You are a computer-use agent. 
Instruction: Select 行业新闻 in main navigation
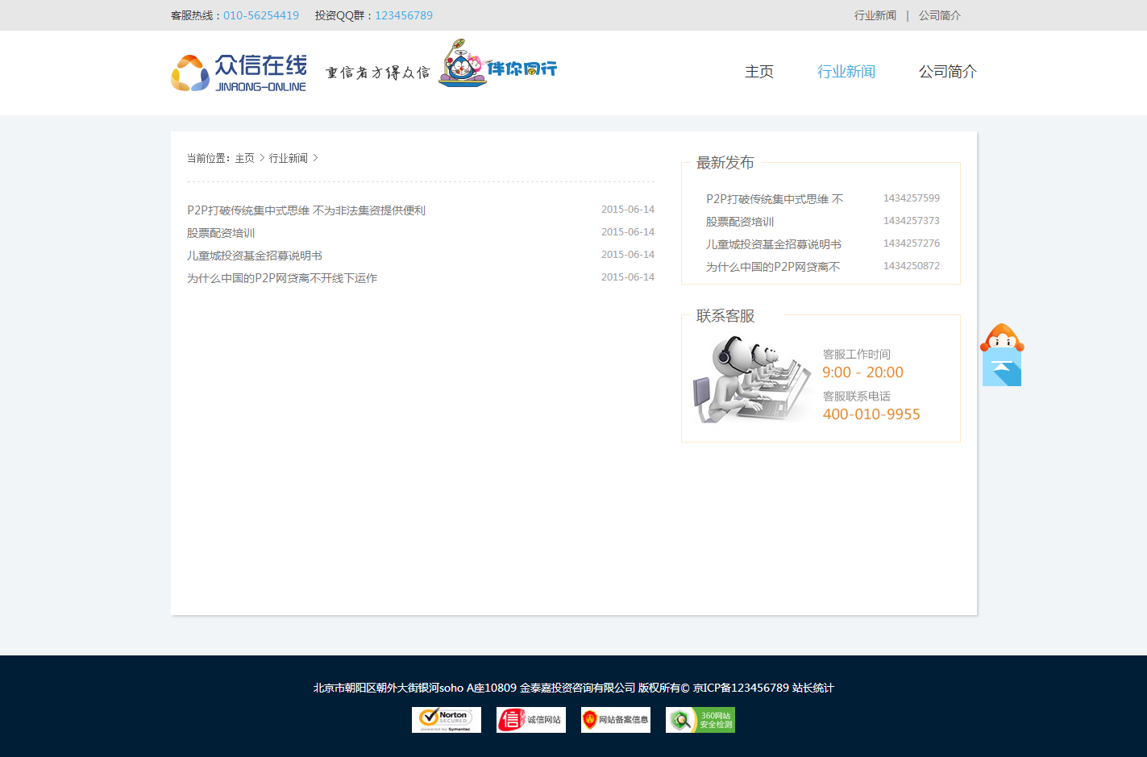pos(846,72)
